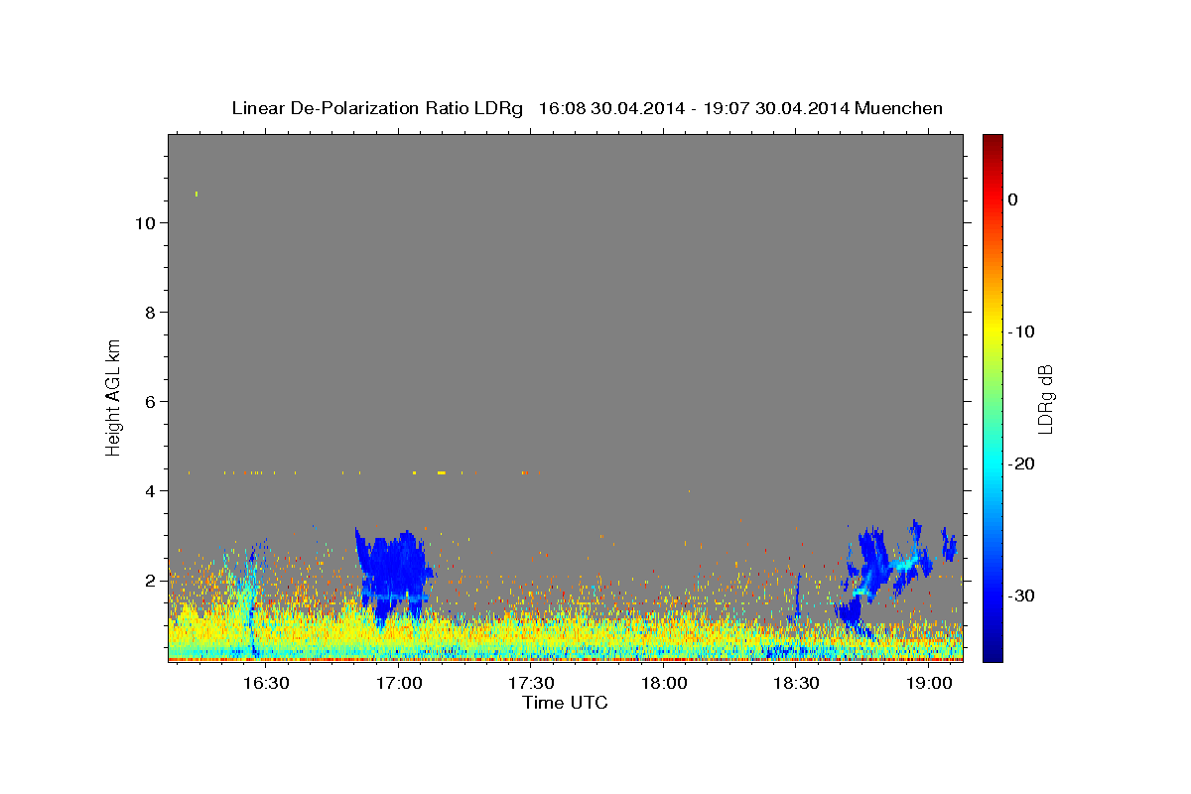Click the colorbar value 0
The height and width of the screenshot is (794, 1191).
coord(1013,199)
